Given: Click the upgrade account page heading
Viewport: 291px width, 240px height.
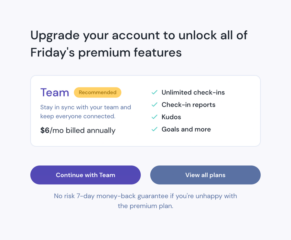Looking at the screenshot, I should click(138, 44).
